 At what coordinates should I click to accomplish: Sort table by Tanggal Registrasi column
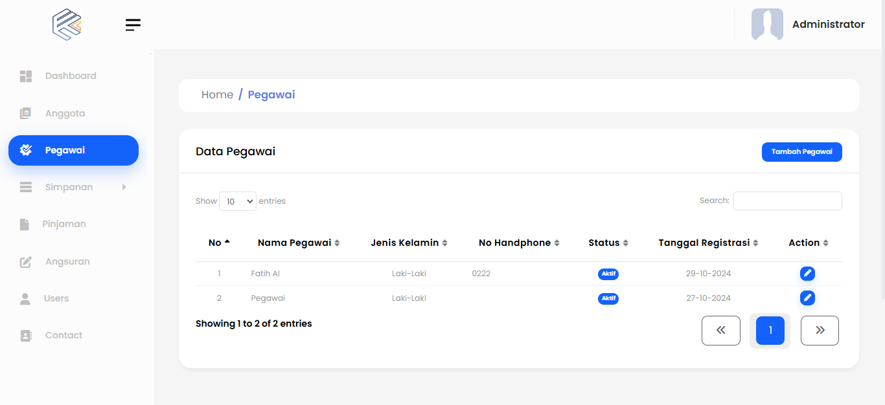point(707,243)
